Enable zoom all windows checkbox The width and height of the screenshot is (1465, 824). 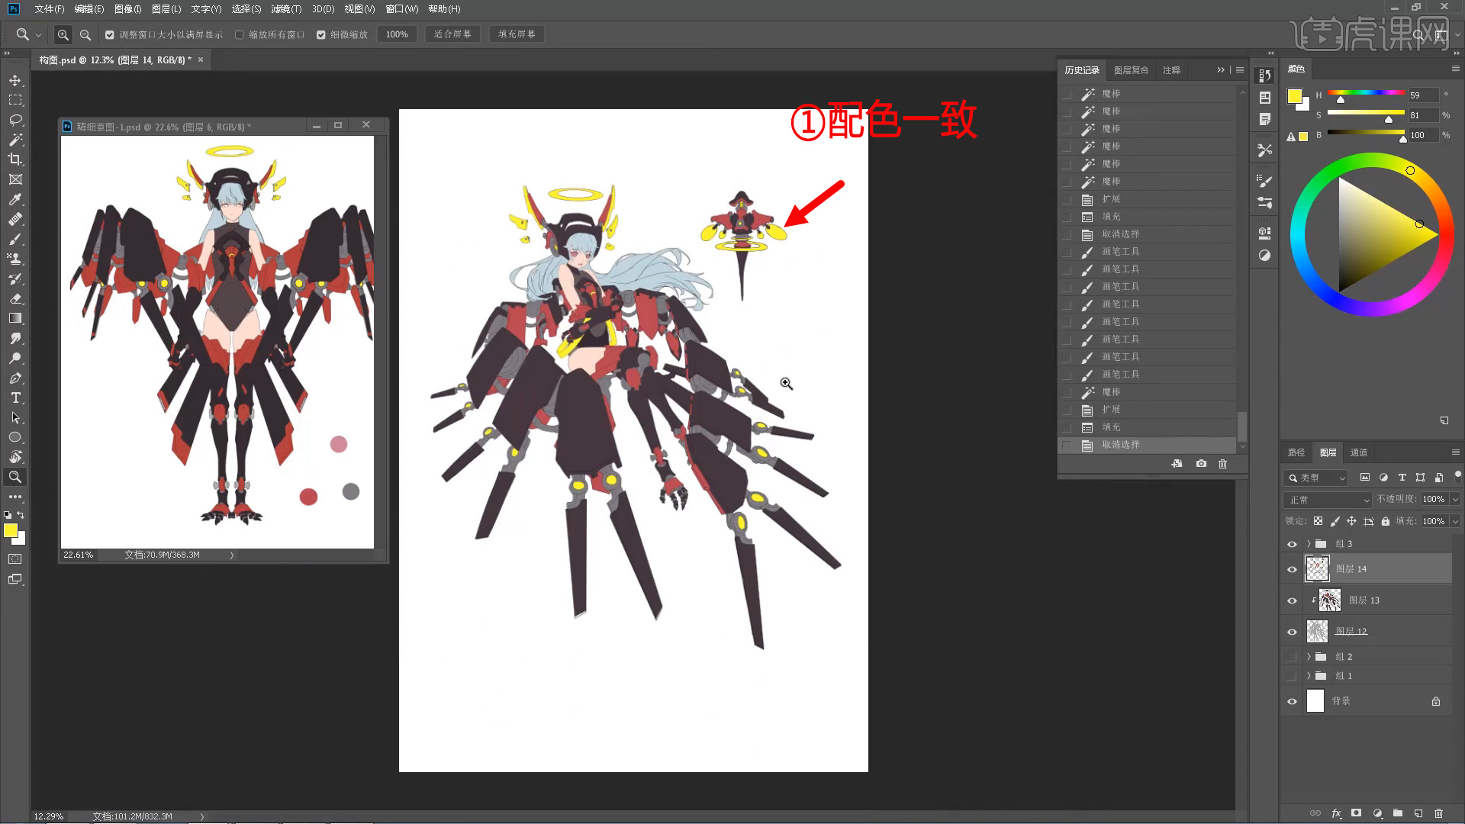coord(240,34)
